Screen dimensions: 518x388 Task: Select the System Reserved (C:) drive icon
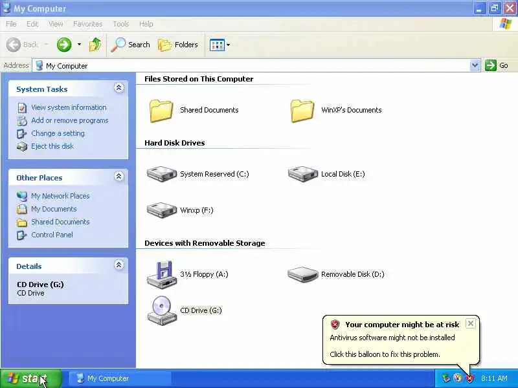tap(161, 174)
